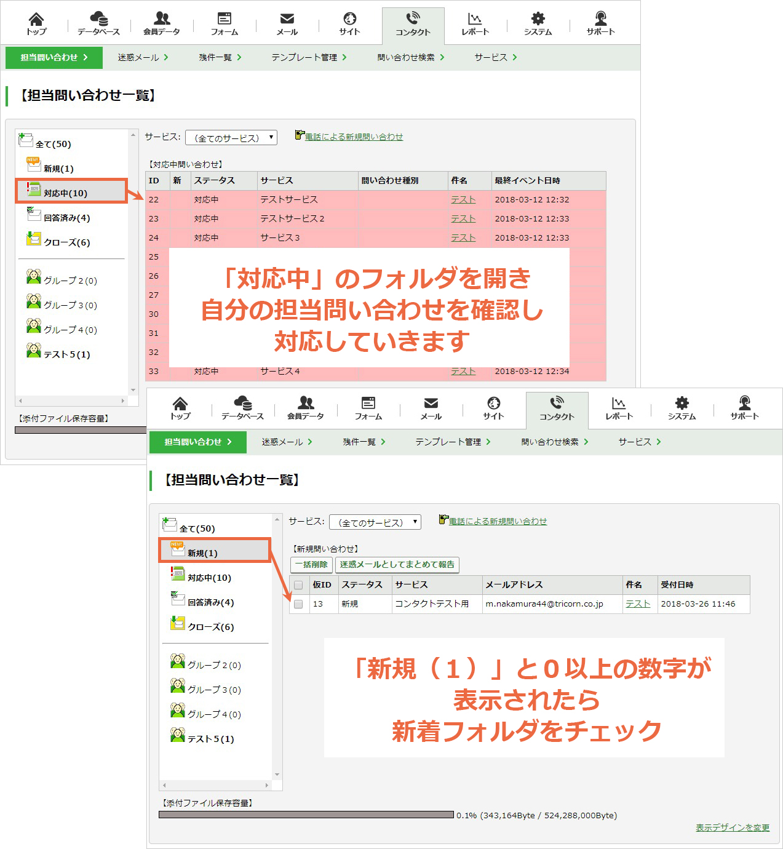
Task: Select 対応中(10) folder in lower window
Action: 201,575
